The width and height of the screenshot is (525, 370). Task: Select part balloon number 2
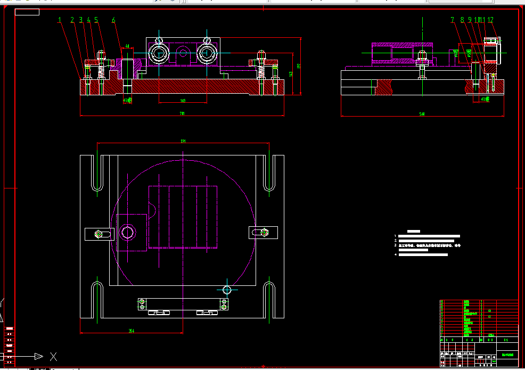pyautogui.click(x=72, y=20)
